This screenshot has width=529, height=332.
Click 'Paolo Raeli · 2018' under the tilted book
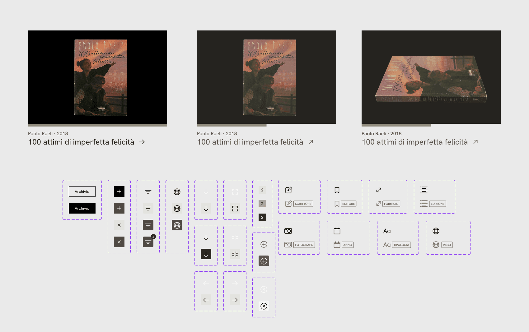382,134
